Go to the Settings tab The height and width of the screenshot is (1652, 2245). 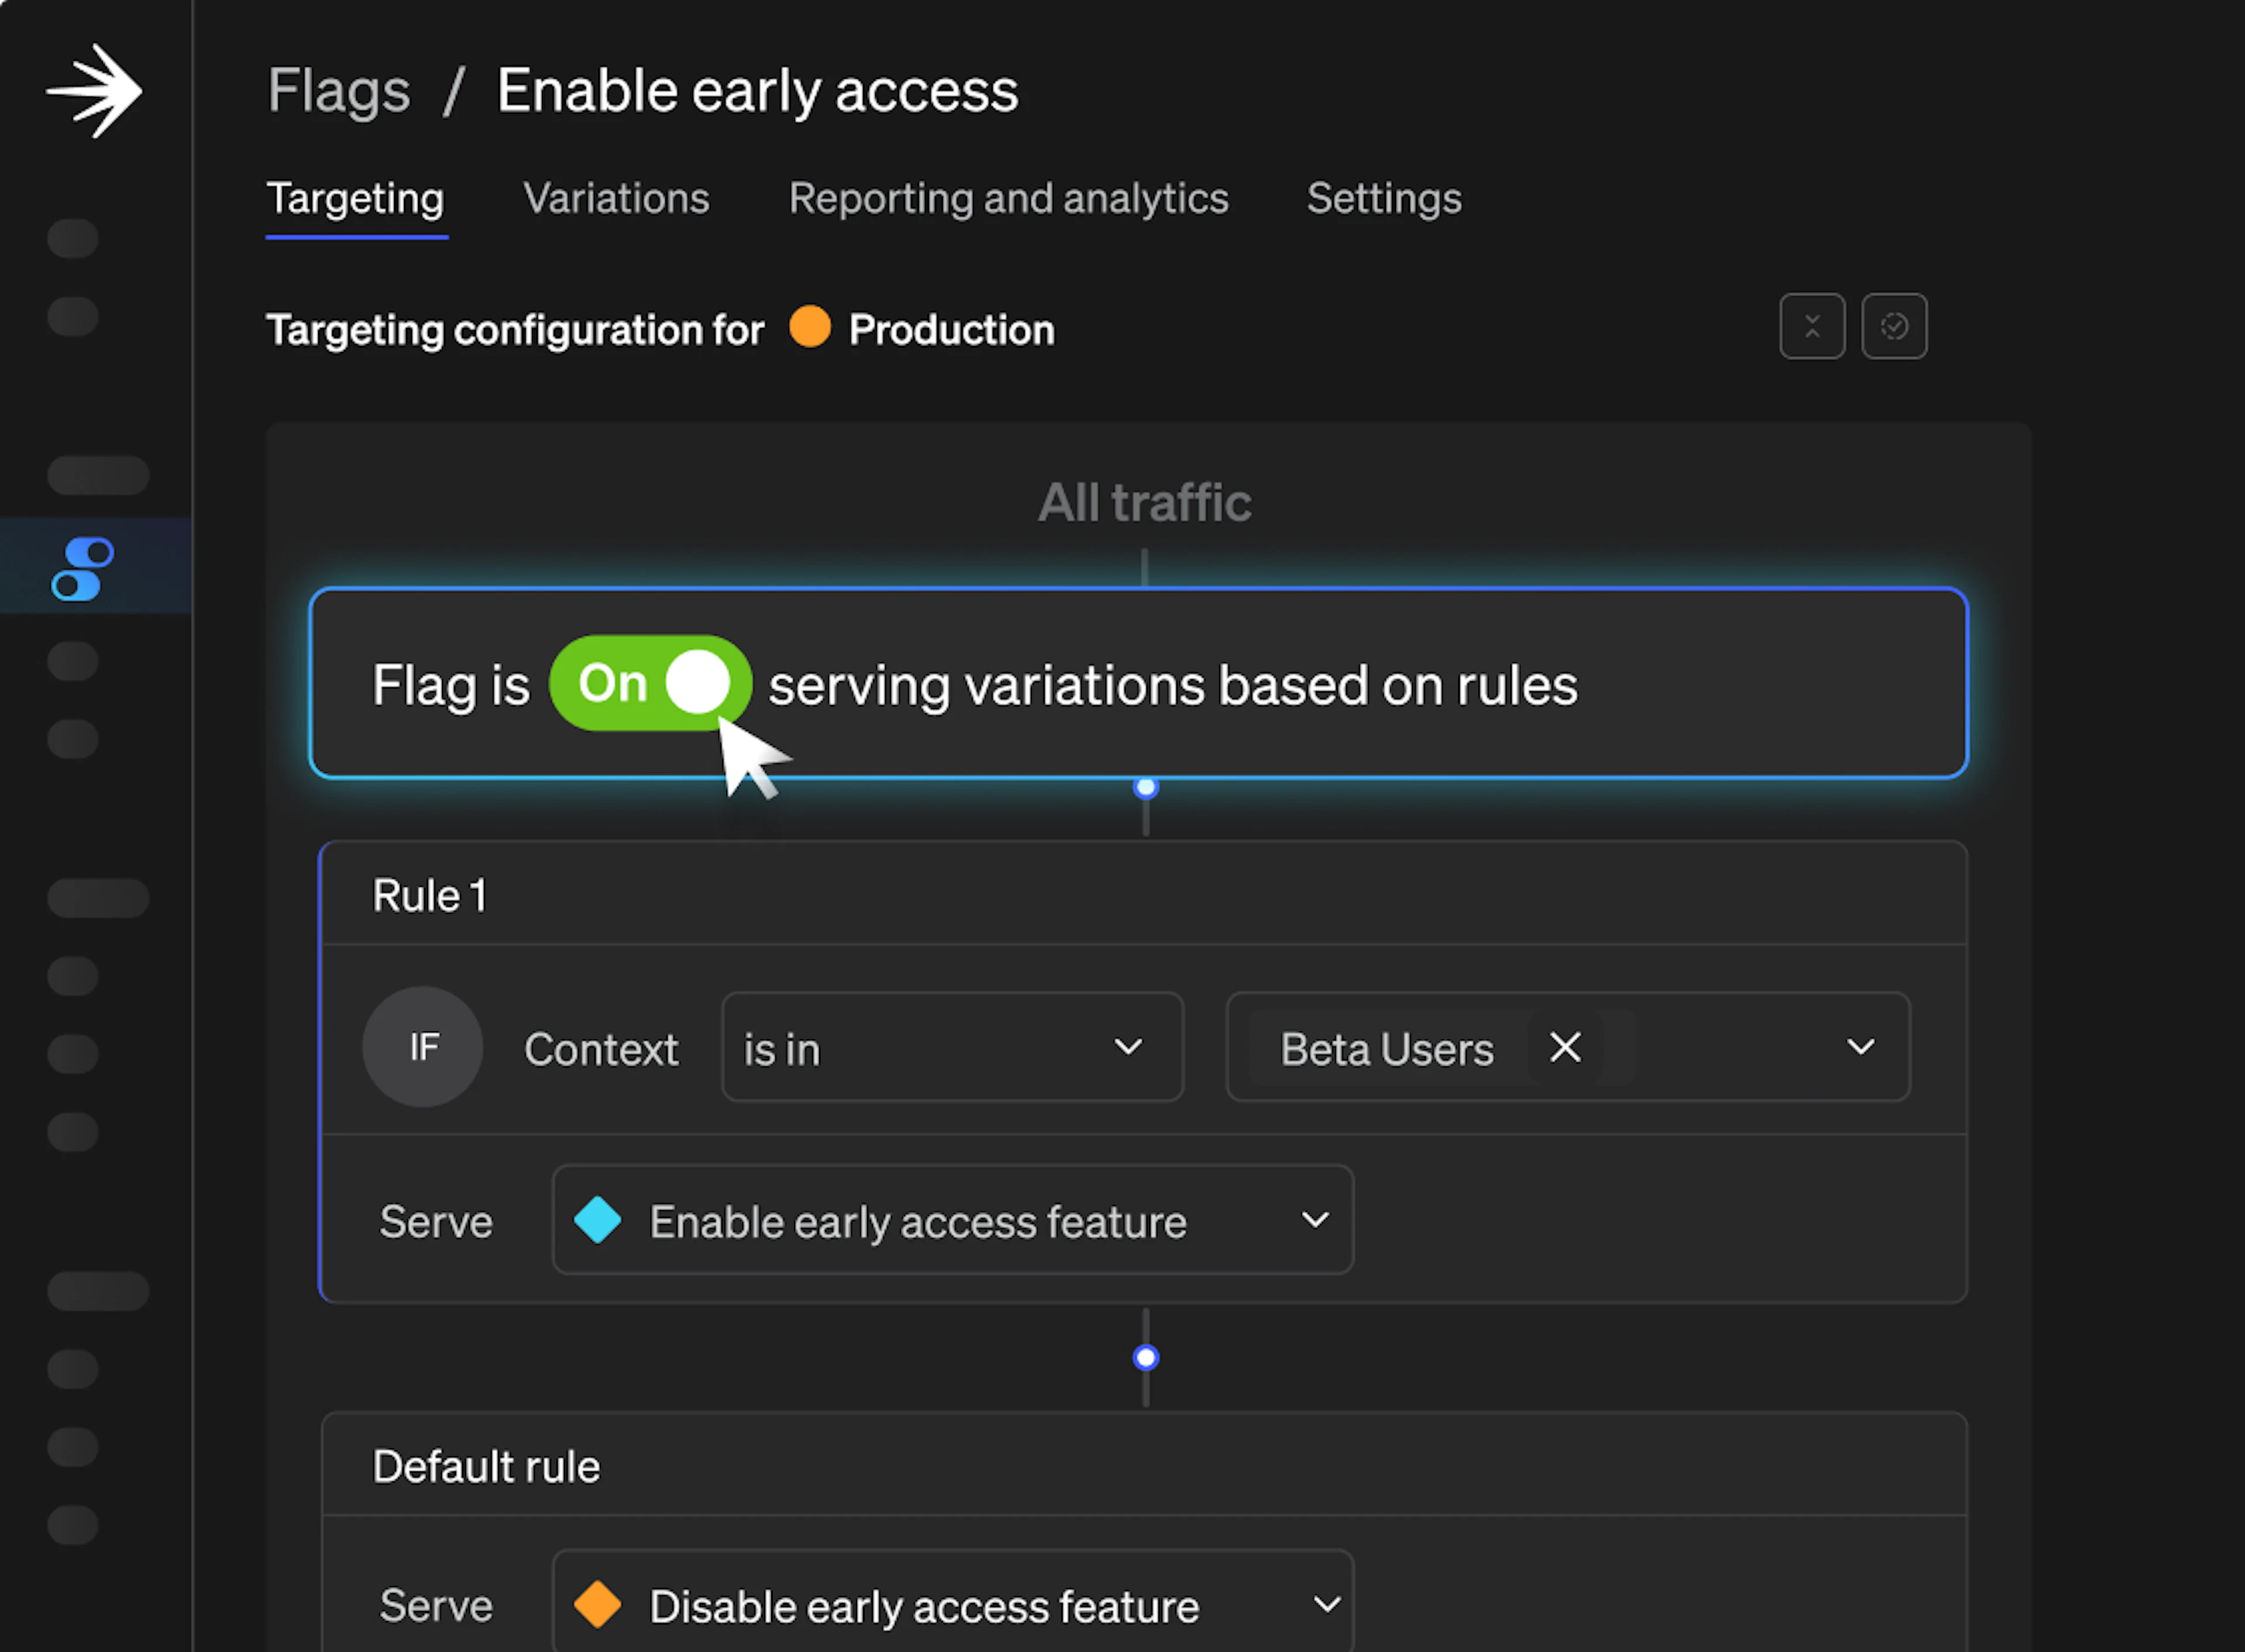tap(1383, 198)
